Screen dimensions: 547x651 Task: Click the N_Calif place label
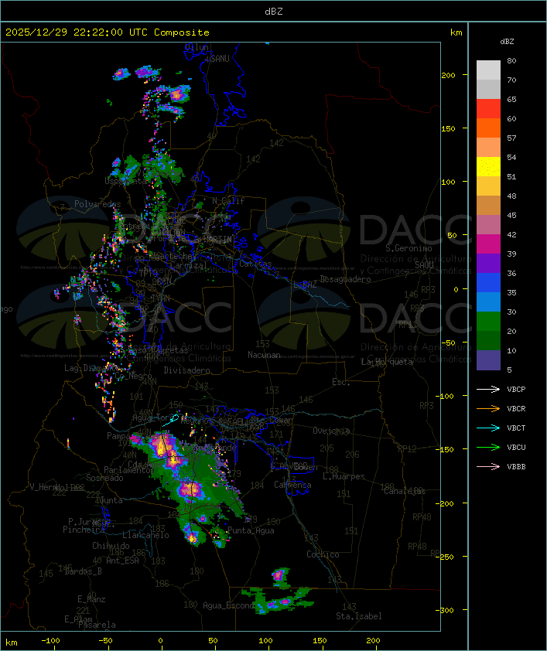point(228,200)
